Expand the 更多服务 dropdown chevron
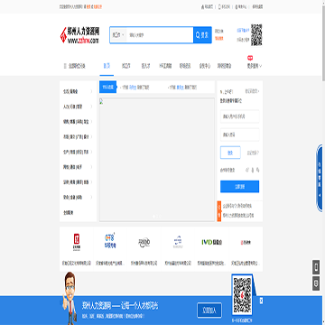Screen dimensions: 325x325 click(260, 66)
